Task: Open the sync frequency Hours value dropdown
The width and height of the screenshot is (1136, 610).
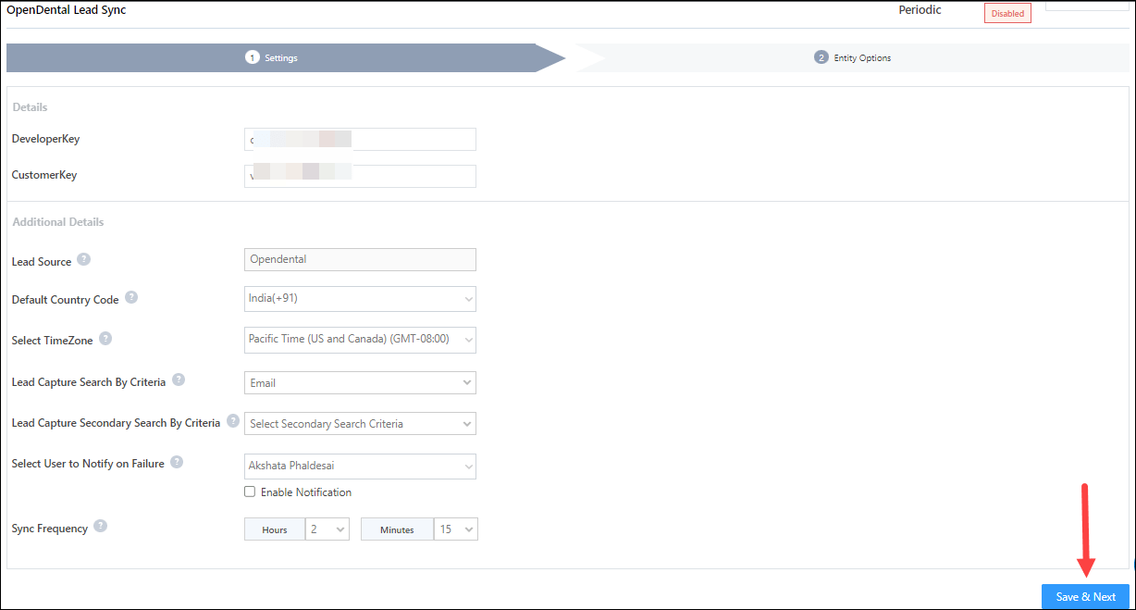Action: [327, 529]
